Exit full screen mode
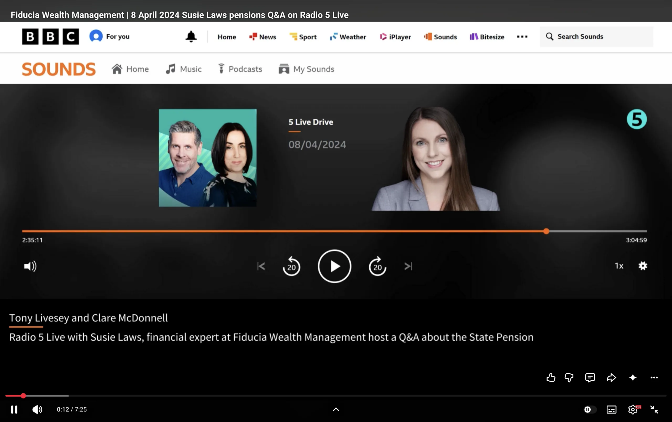The width and height of the screenshot is (672, 422). point(654,409)
